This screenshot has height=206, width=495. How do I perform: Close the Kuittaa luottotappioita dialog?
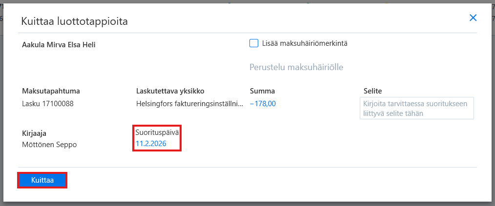coord(473,18)
